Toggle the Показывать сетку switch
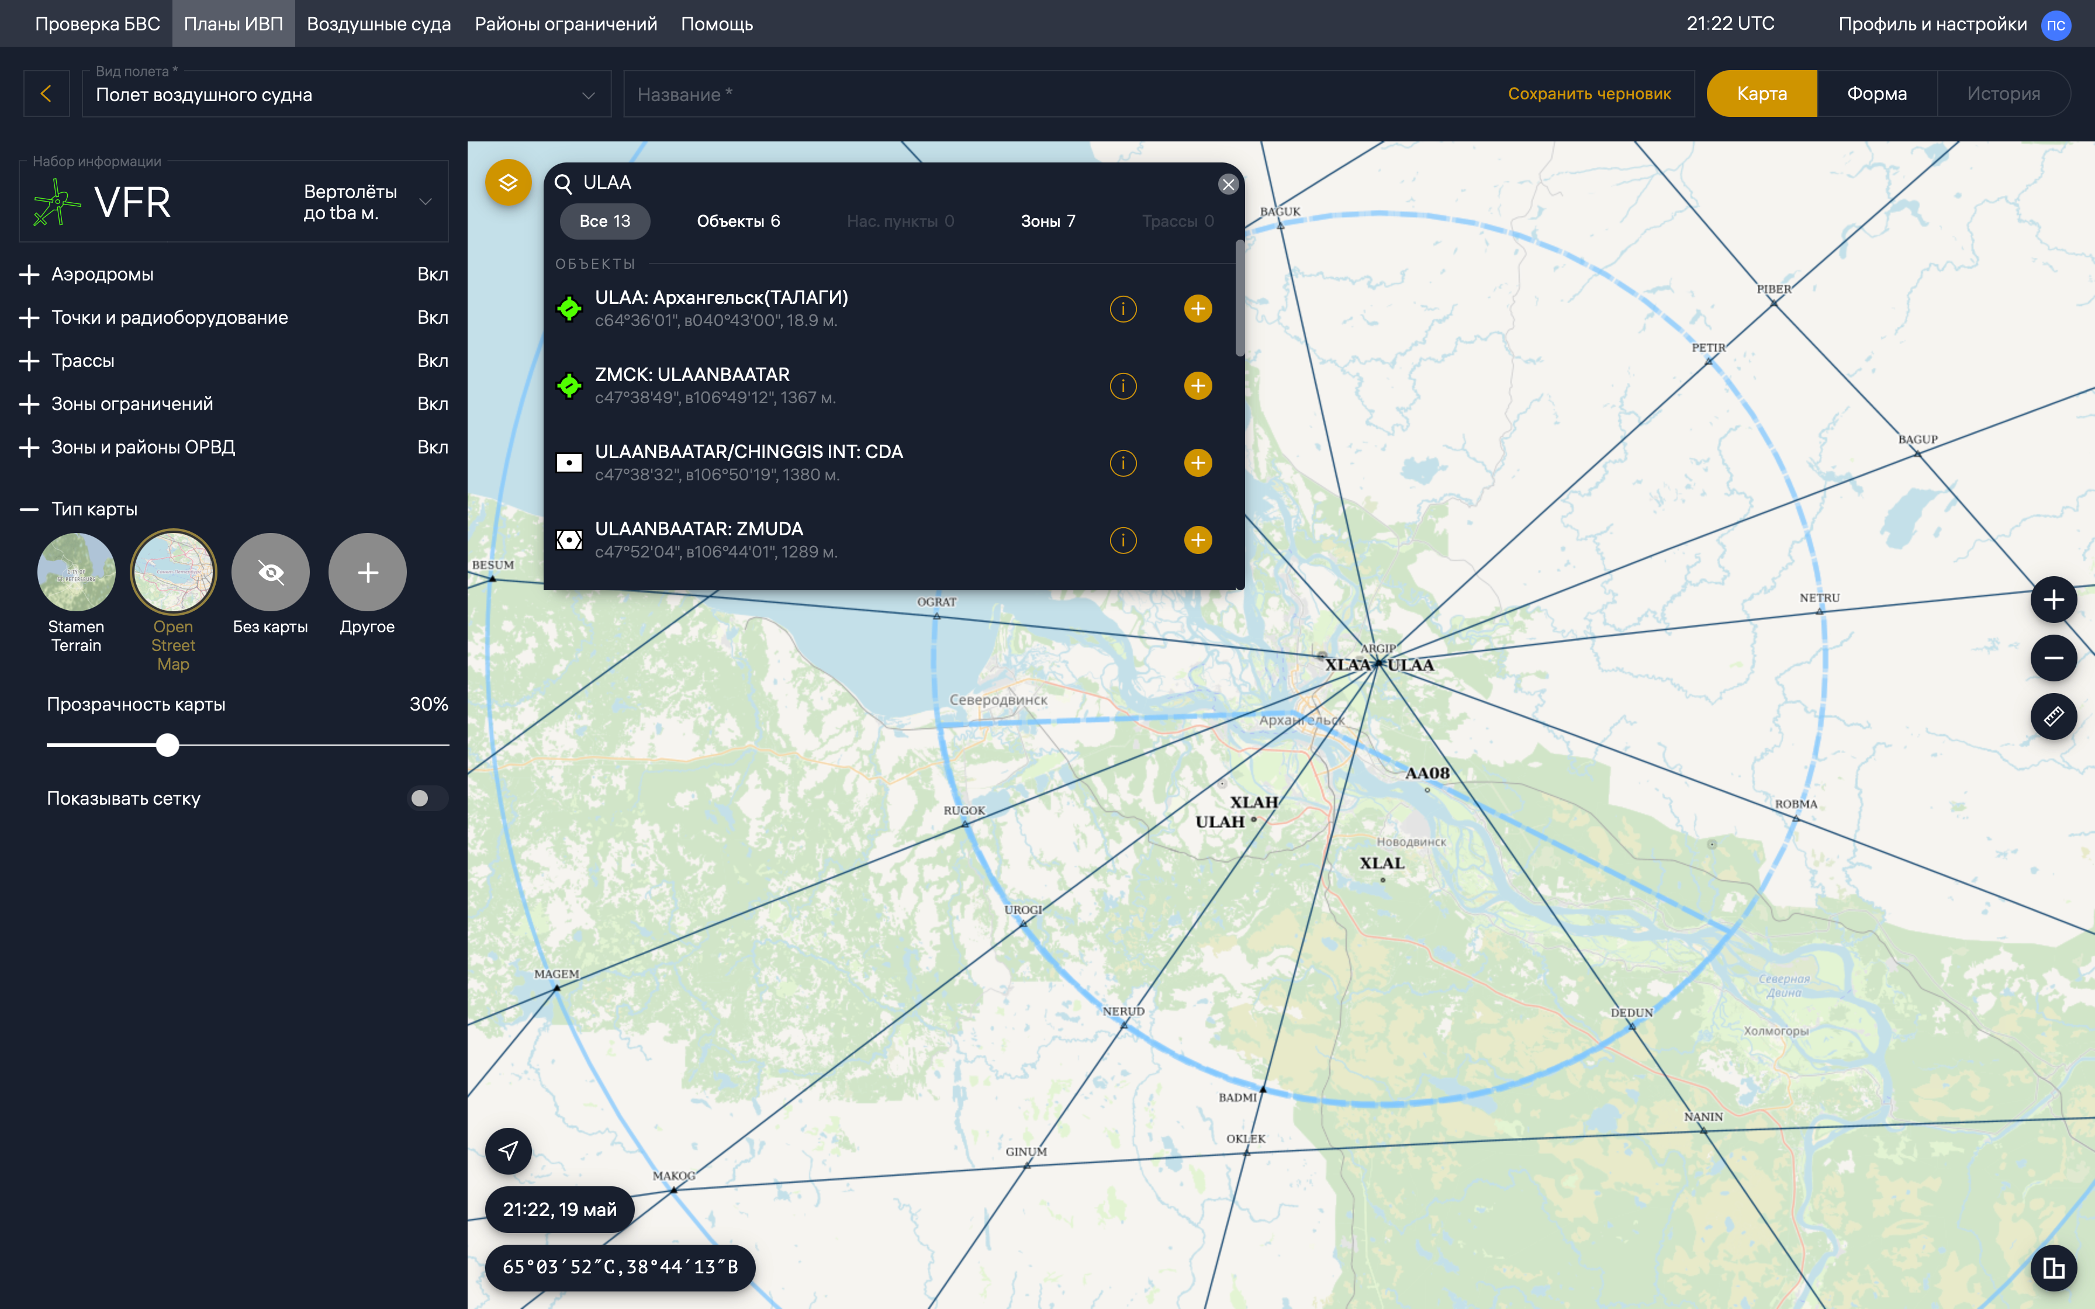This screenshot has width=2095, height=1309. pos(428,798)
